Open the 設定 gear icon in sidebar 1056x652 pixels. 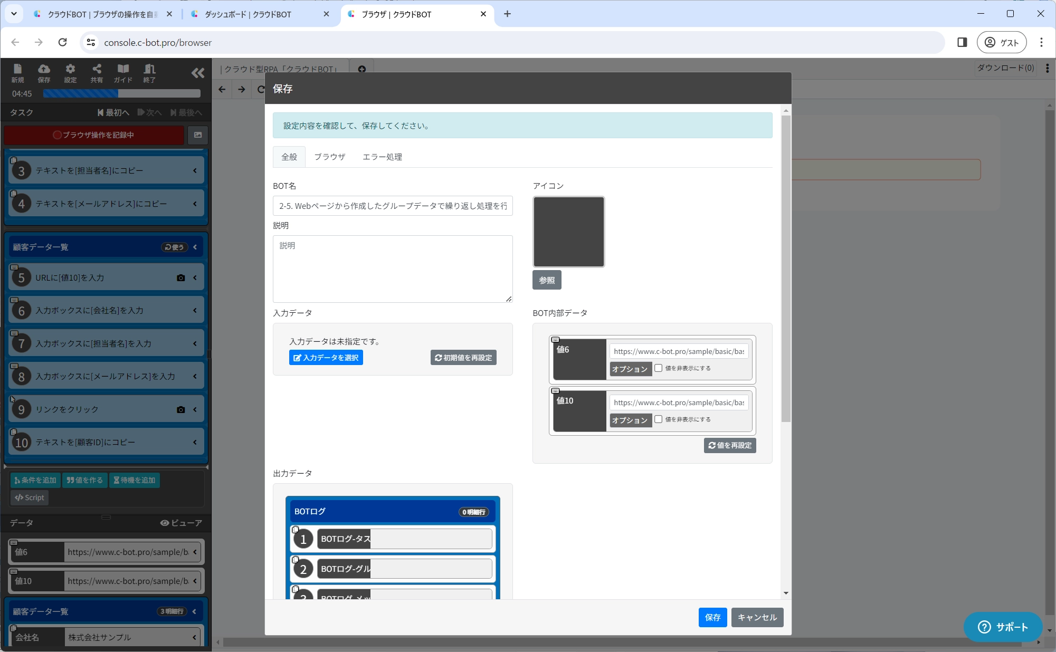pyautogui.click(x=70, y=73)
